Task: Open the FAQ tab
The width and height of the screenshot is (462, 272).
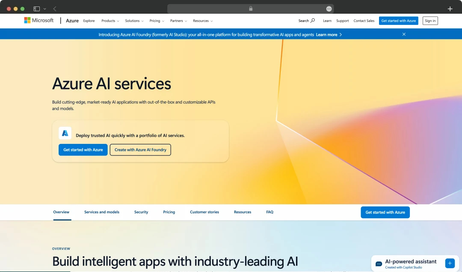Action: (269, 212)
